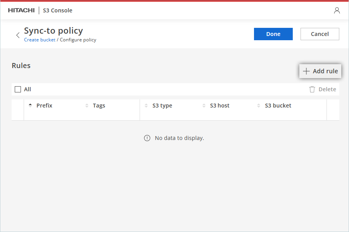Click the S3 Console title
This screenshot has width=349, height=232.
coord(58,10)
